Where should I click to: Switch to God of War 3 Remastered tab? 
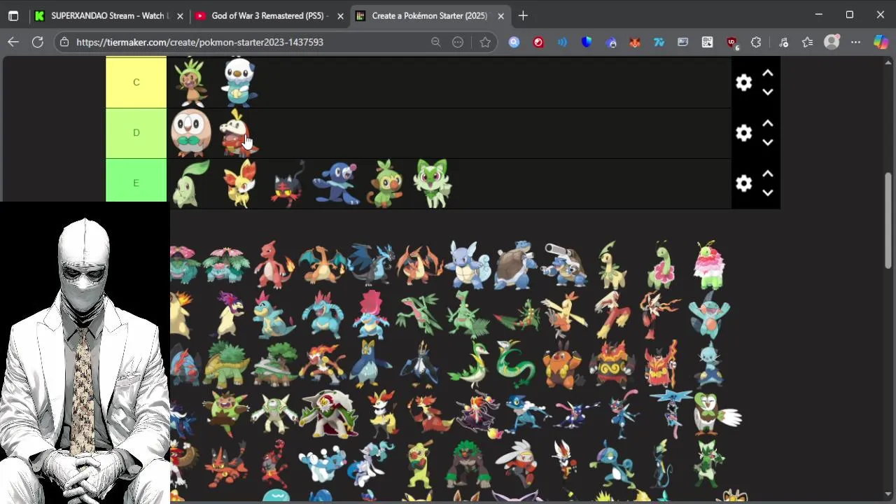(x=269, y=15)
